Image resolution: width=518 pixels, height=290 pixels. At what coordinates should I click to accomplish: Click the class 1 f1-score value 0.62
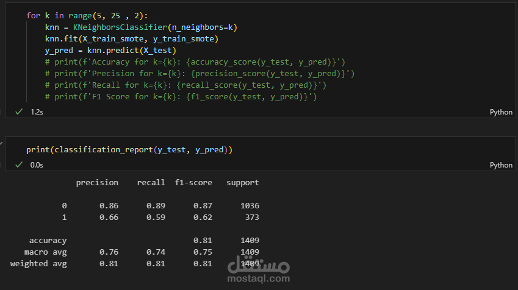(203, 217)
